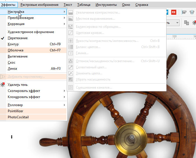Click Оттенок/насыщенность/осветление… entry
The image size is (196, 158).
pyautogui.click(x=116, y=61)
